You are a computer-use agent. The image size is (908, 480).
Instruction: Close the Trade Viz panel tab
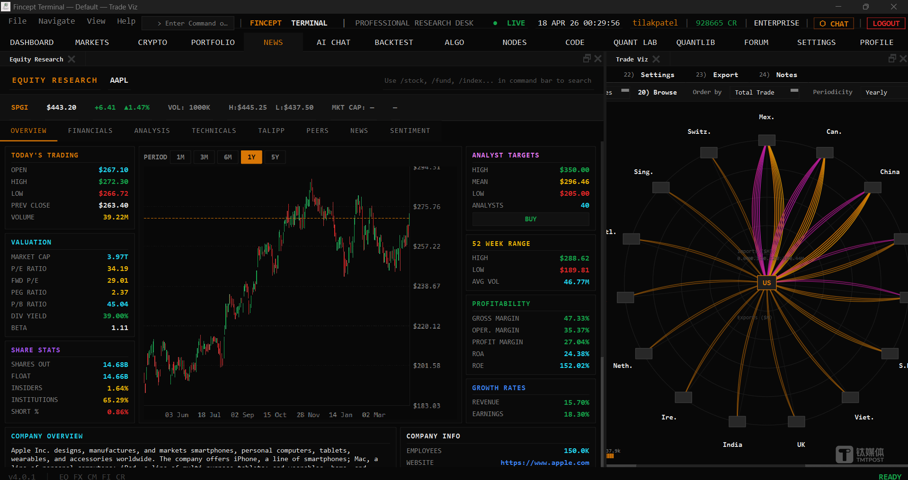(x=656, y=59)
